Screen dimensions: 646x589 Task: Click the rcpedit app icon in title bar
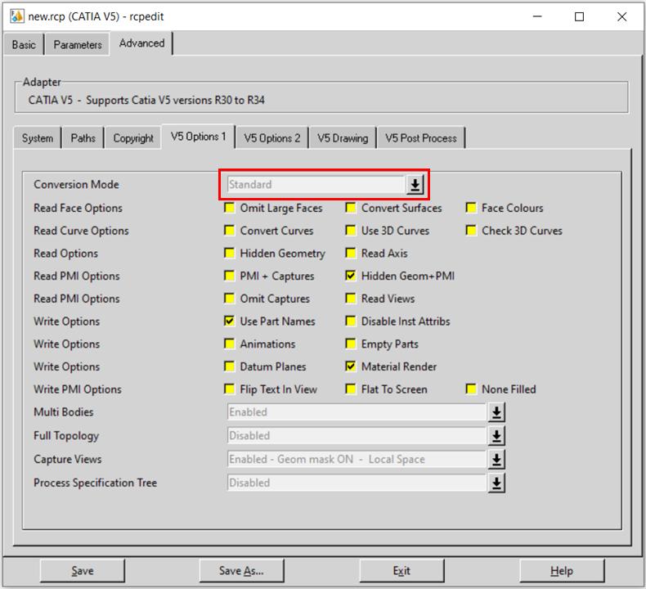tap(16, 16)
